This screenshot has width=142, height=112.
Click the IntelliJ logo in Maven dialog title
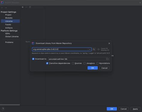point(33,43)
